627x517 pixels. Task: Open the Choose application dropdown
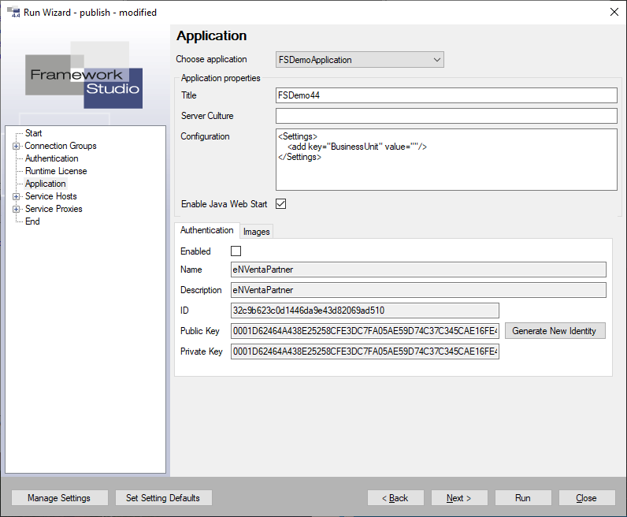359,60
